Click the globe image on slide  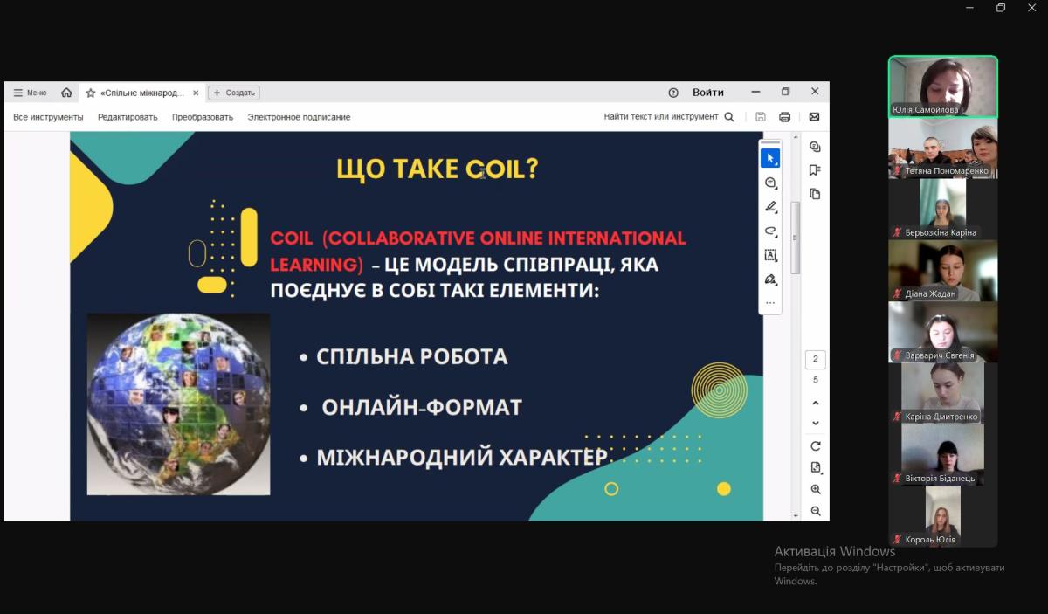pos(178,404)
